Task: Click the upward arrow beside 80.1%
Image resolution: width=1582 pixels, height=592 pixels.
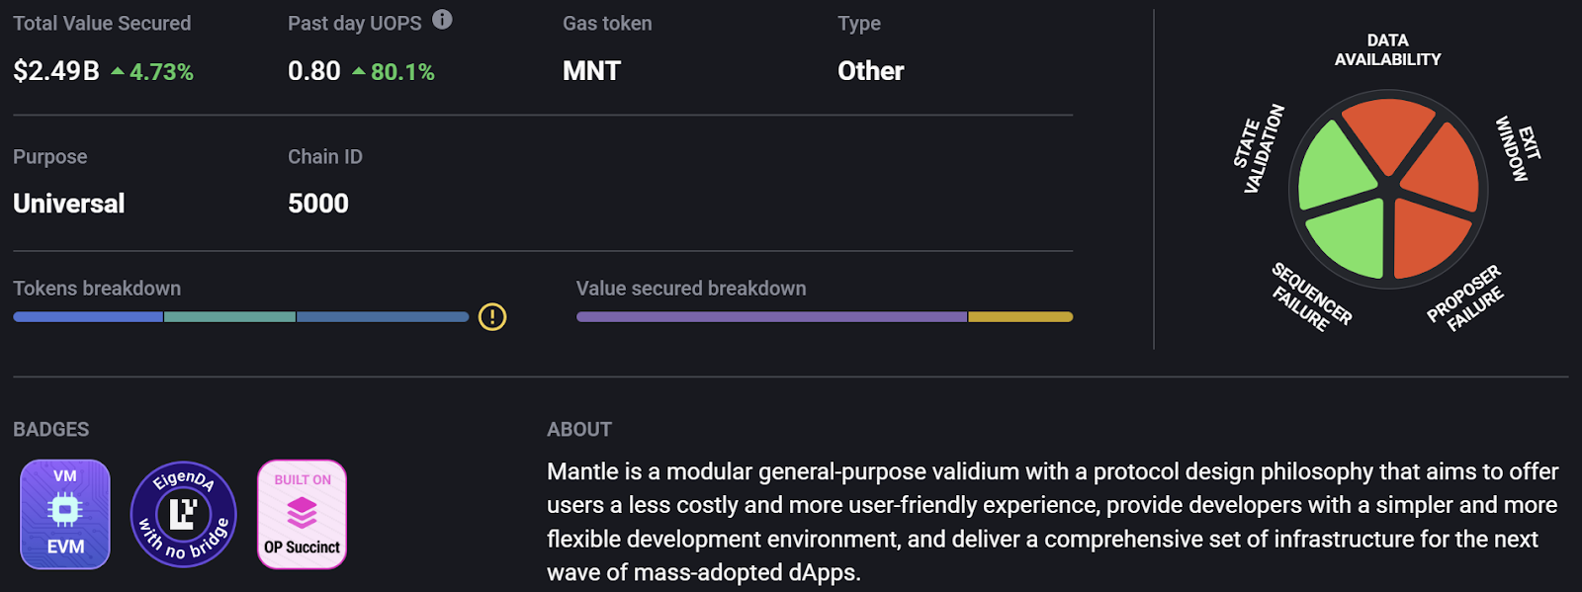Action: click(359, 71)
